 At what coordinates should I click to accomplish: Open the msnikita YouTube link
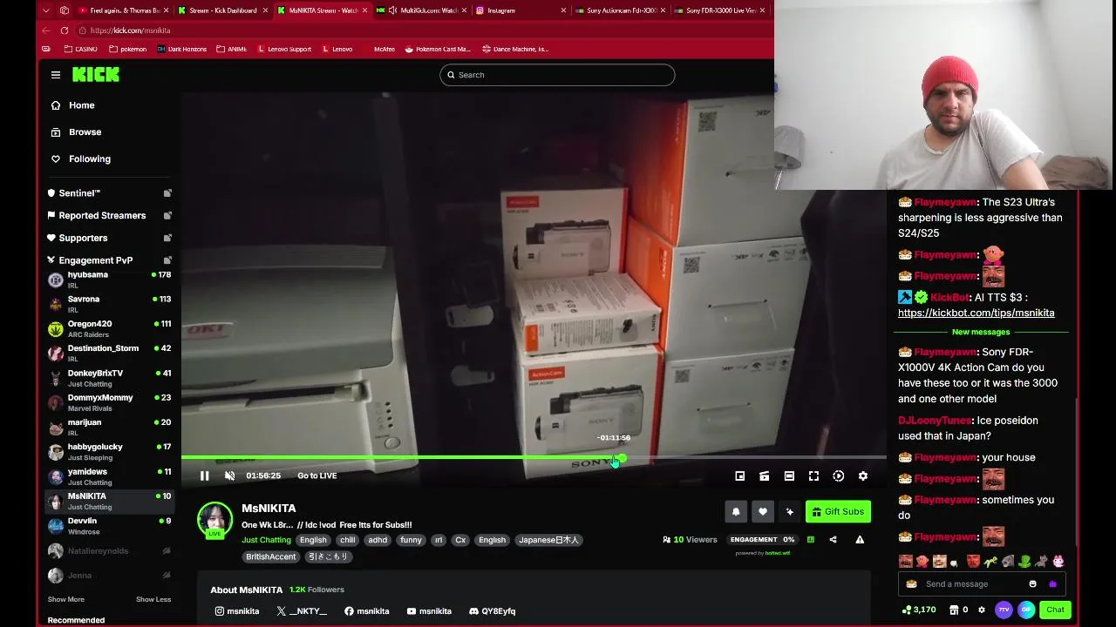coord(429,611)
